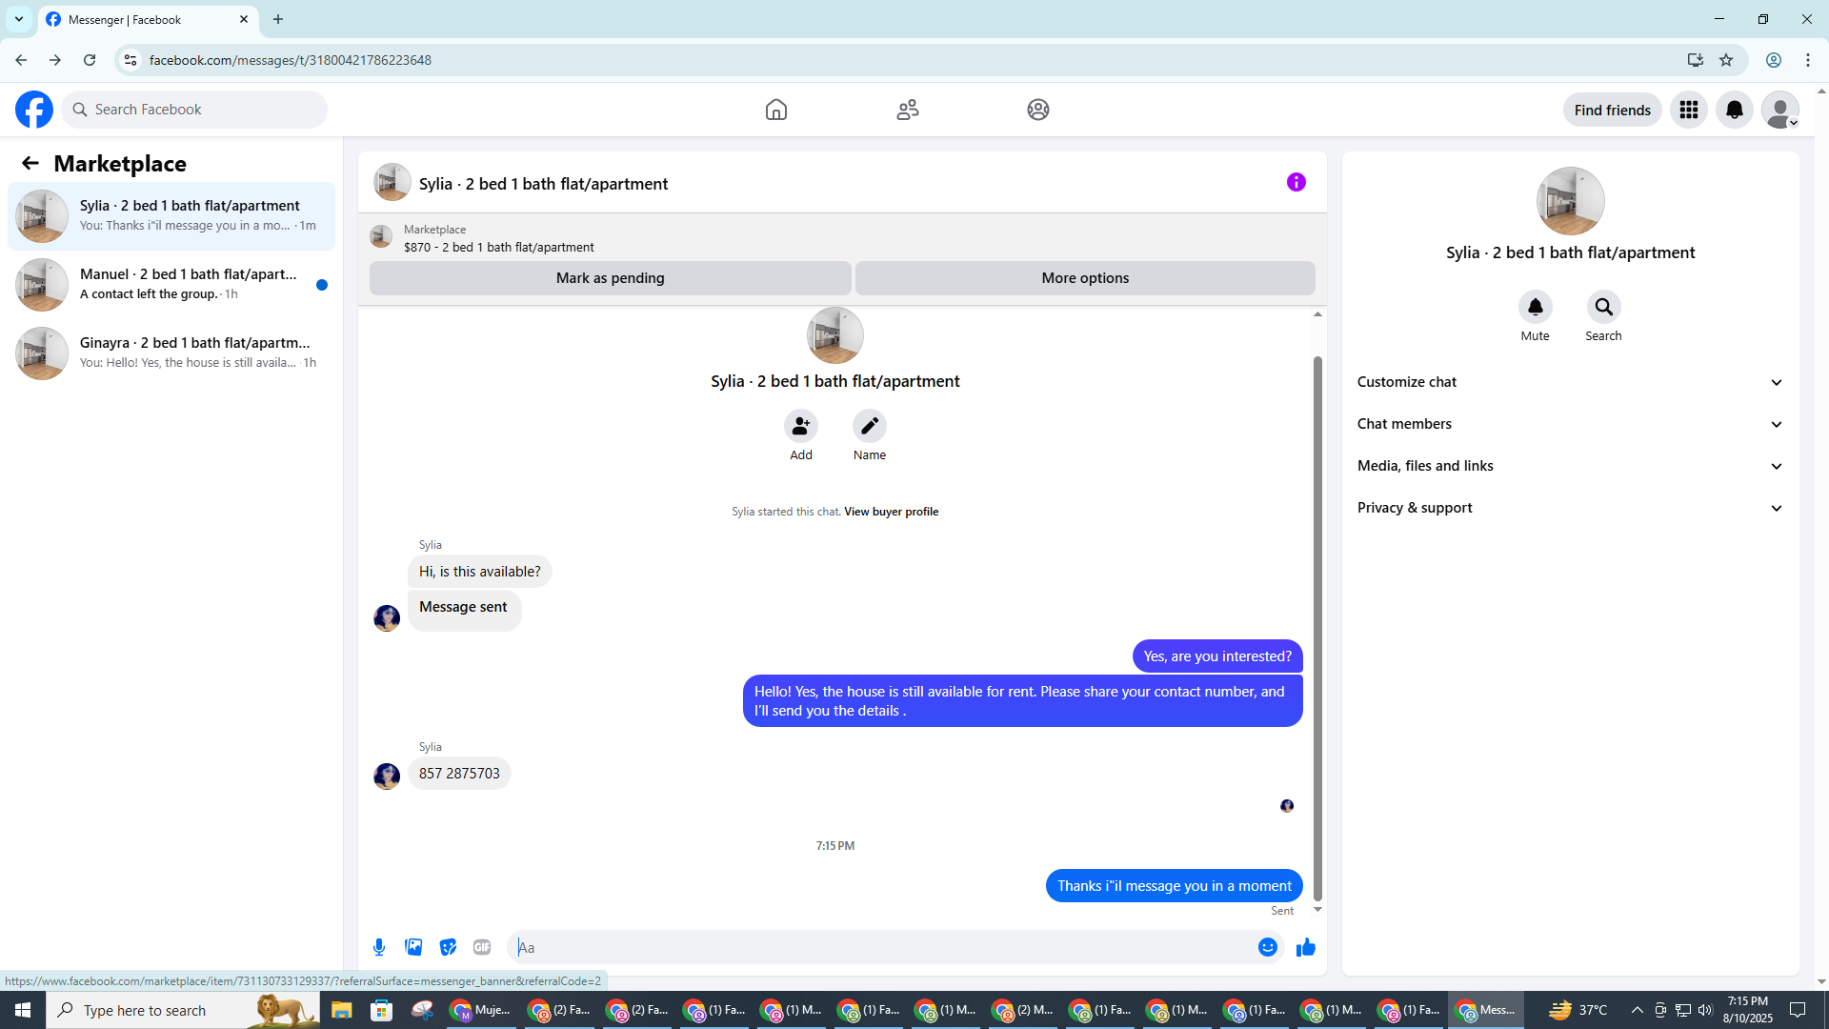Screen dimensions: 1829x1029
Task: Open the View buyer profile link
Action: pyautogui.click(x=891, y=512)
